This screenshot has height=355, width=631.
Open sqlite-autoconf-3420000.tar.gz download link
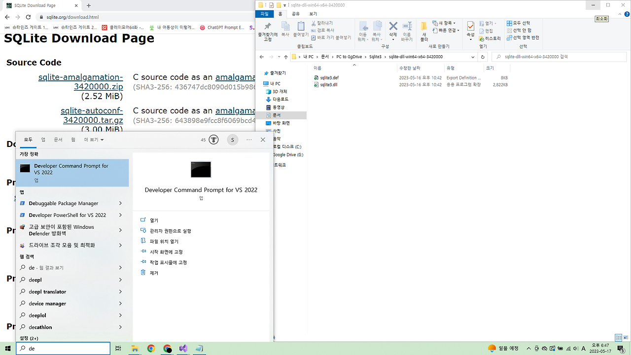(x=92, y=115)
